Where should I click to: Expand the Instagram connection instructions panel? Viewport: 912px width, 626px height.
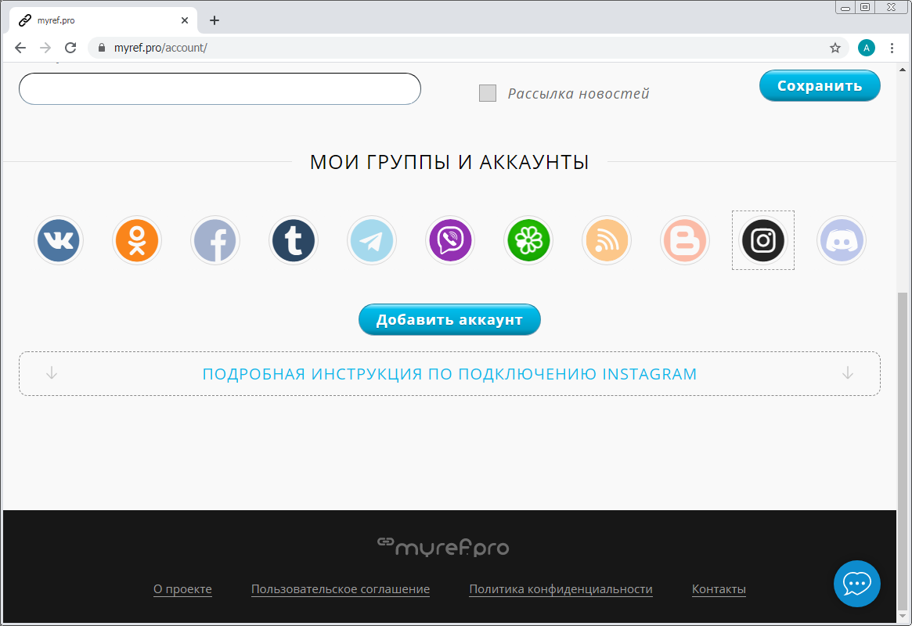(449, 374)
